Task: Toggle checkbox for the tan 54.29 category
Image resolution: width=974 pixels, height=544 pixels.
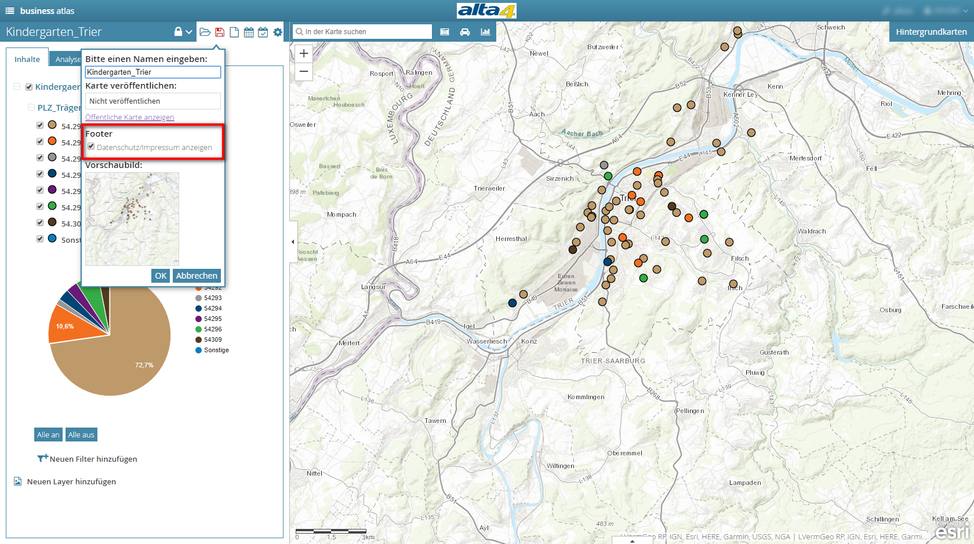Action: pyautogui.click(x=40, y=125)
